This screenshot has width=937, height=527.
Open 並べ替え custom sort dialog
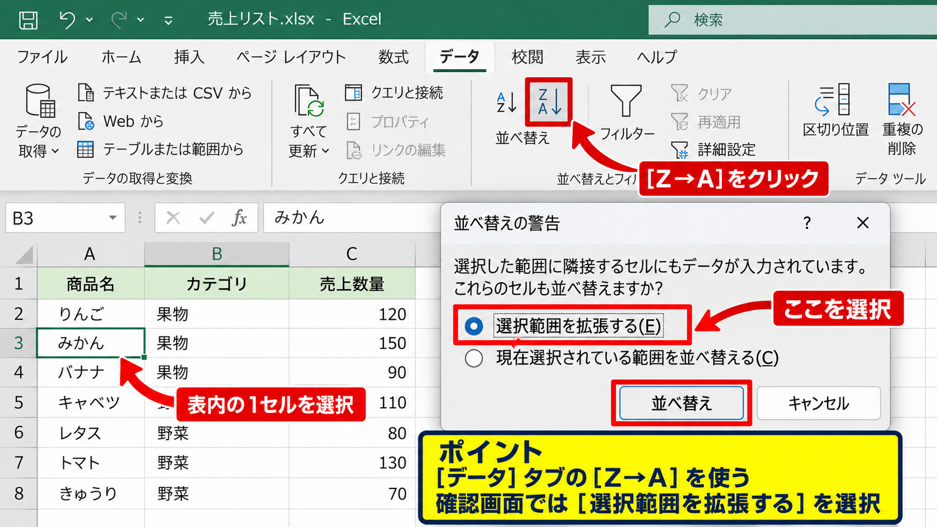coord(522,137)
